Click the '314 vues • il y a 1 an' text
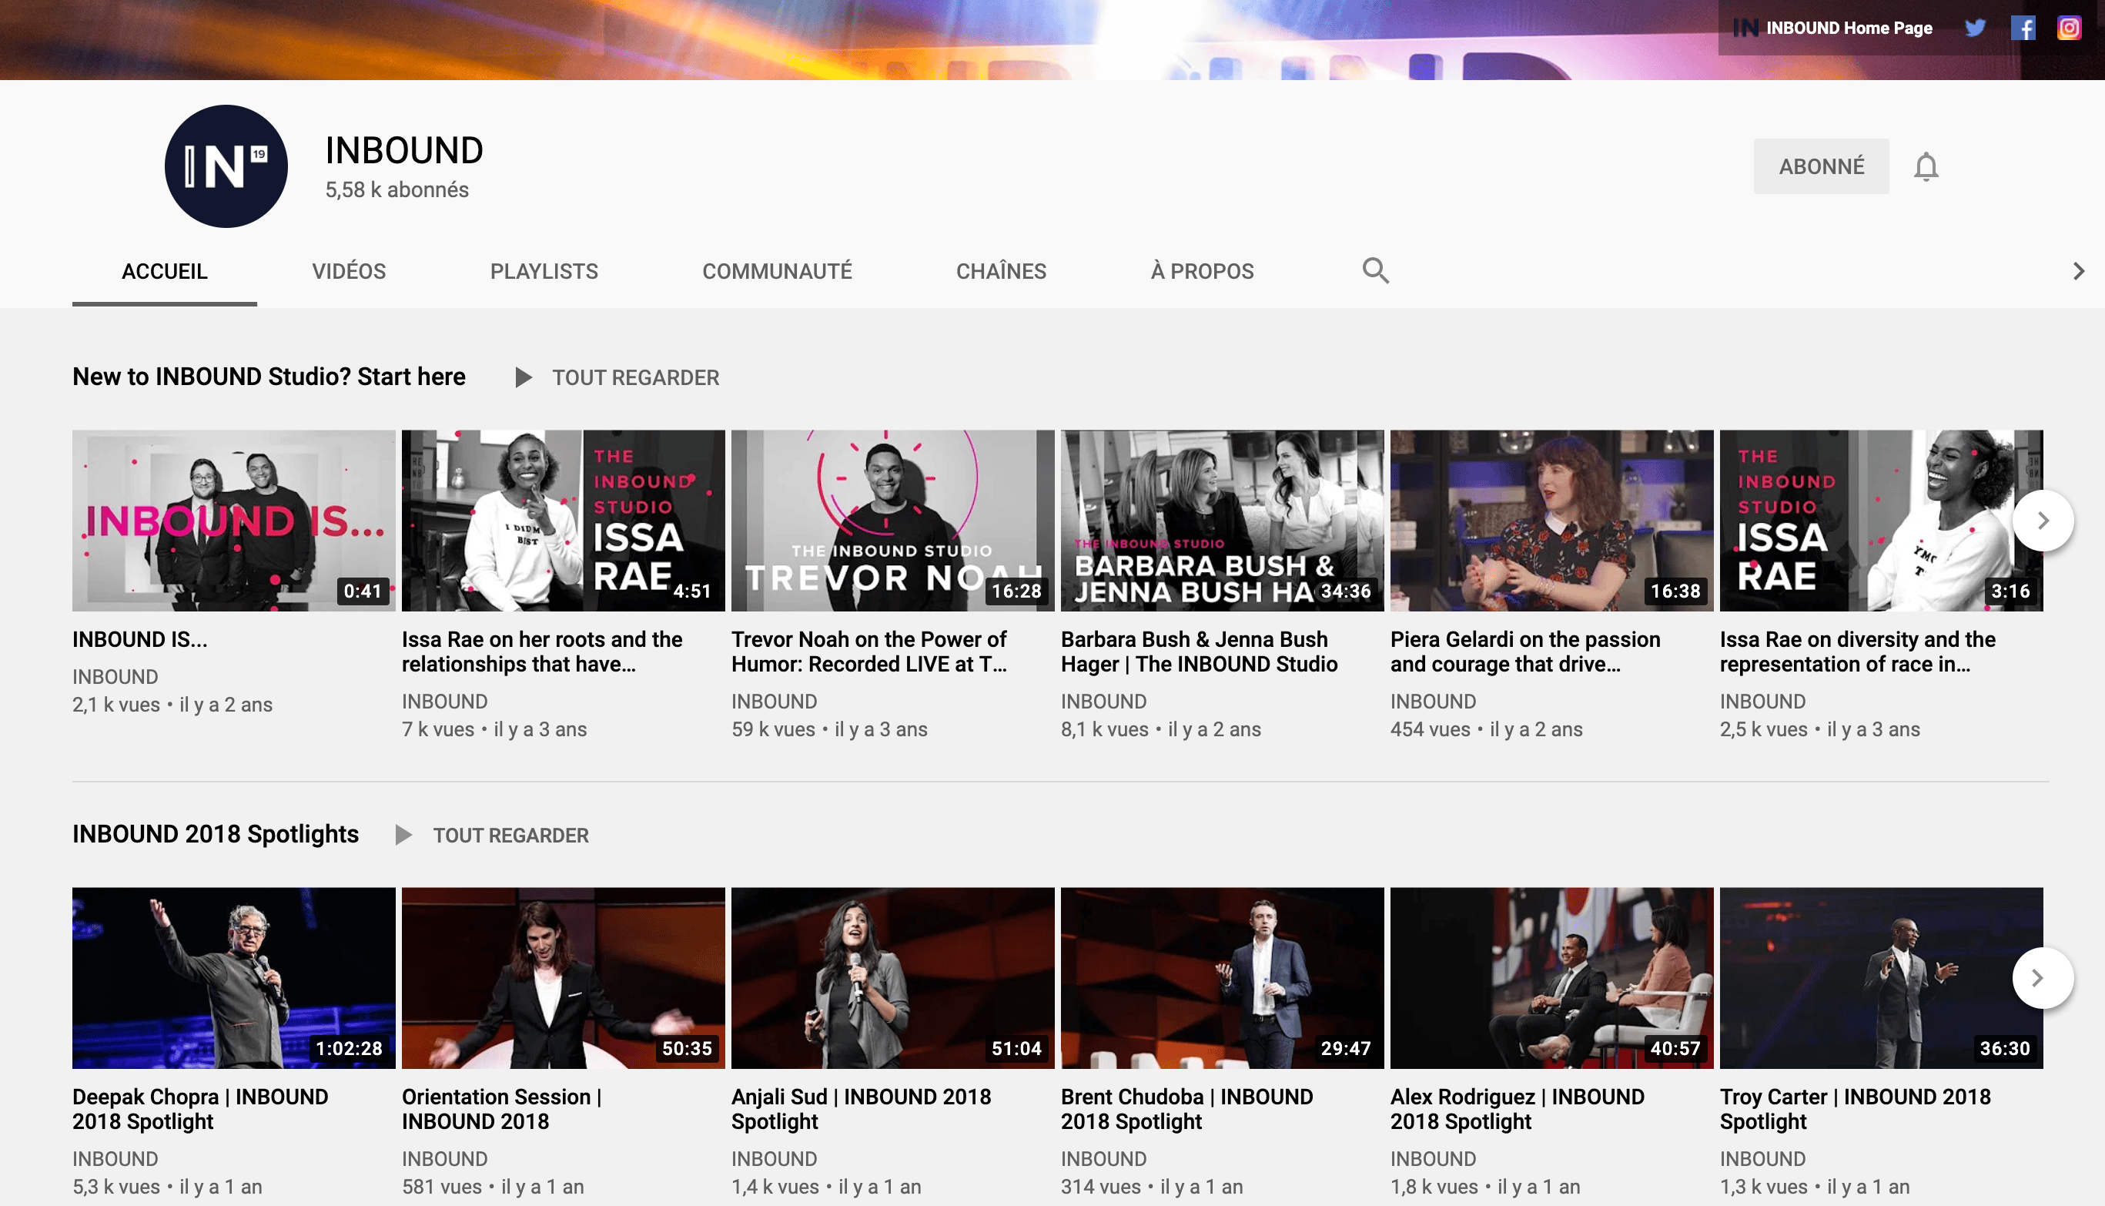Viewport: 2105px width, 1206px height. [1152, 1187]
